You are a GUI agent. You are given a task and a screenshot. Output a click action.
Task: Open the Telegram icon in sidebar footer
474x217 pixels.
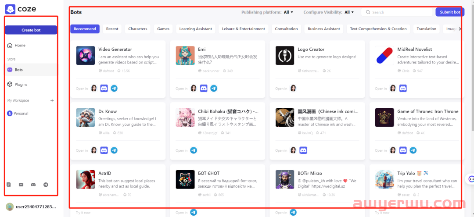[46, 185]
